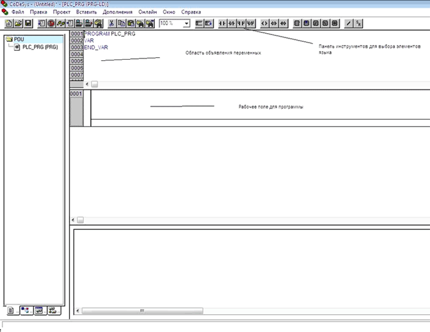Open the Дополнения menu
This screenshot has width=430, height=332.
click(x=117, y=12)
